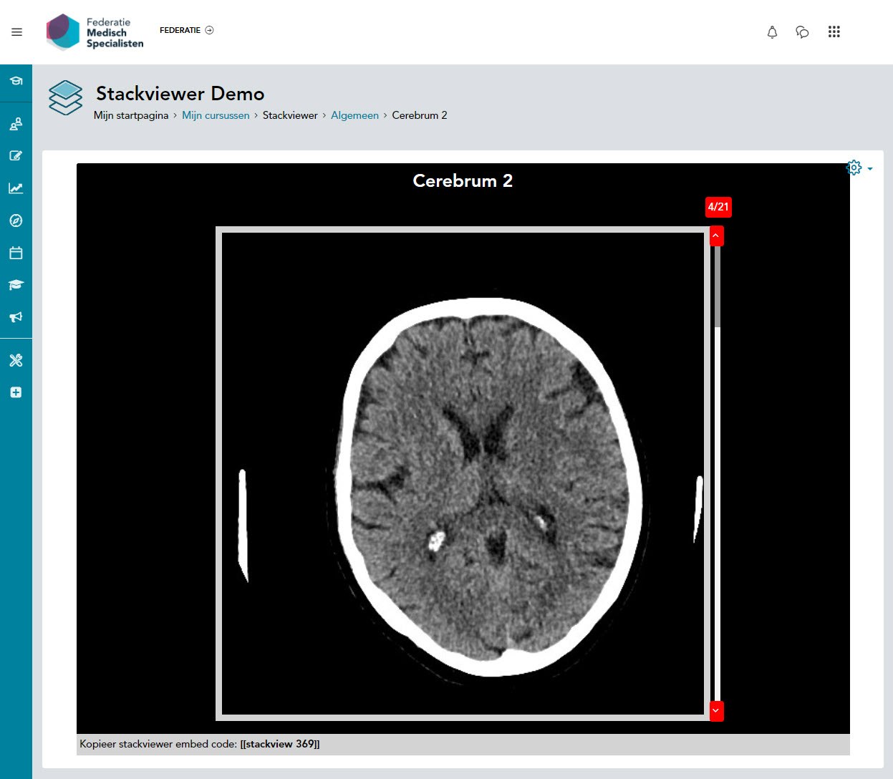This screenshot has width=893, height=779.
Task: Open Algemeen breadcrumb link
Action: [x=354, y=115]
